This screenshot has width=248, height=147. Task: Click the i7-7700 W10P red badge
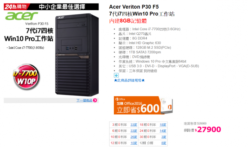(x=26, y=77)
